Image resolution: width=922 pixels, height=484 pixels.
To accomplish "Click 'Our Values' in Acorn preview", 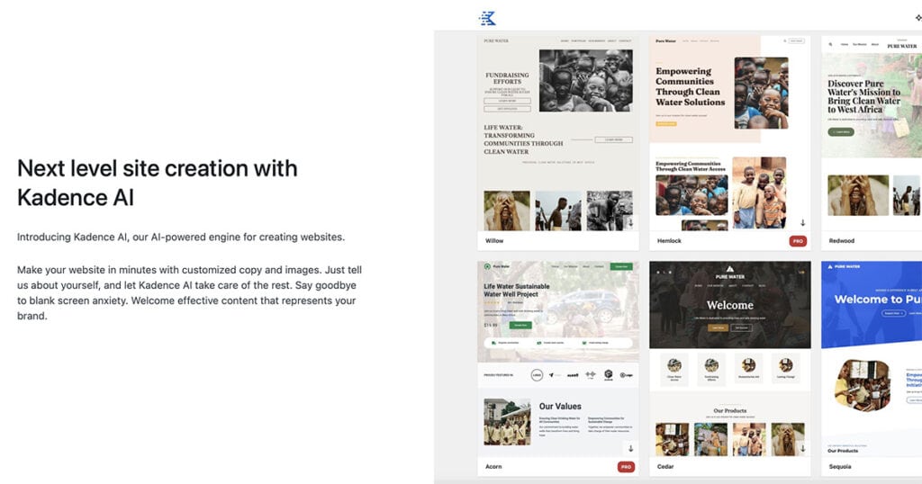I will point(560,406).
